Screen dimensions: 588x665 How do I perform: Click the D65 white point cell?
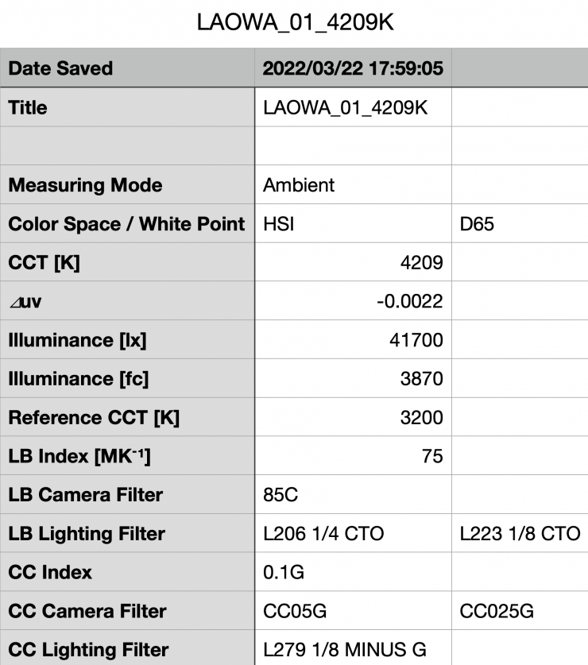[520, 224]
